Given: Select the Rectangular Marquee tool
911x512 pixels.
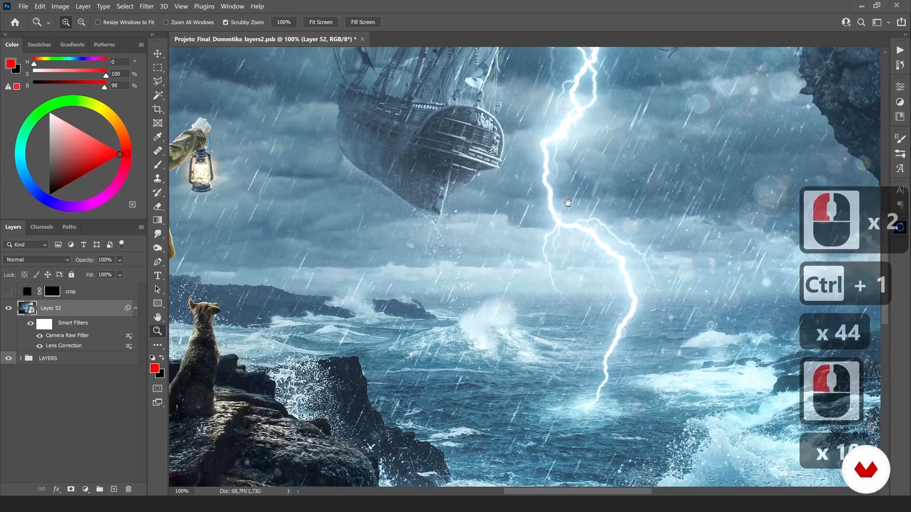Looking at the screenshot, I should tap(158, 67).
